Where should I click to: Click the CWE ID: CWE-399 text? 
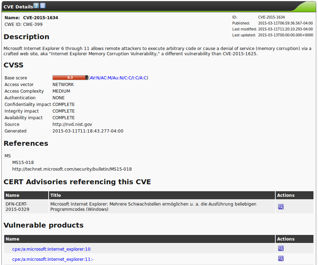tap(23, 24)
